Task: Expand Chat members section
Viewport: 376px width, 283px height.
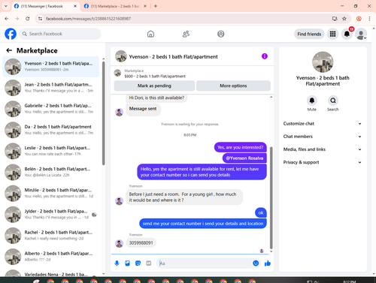Action: tap(323, 137)
